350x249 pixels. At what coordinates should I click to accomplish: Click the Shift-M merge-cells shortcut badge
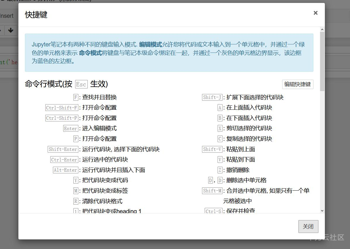click(212, 191)
